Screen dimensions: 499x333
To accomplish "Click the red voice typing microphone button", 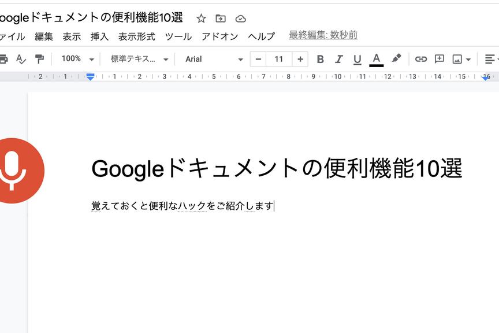I will point(13,170).
